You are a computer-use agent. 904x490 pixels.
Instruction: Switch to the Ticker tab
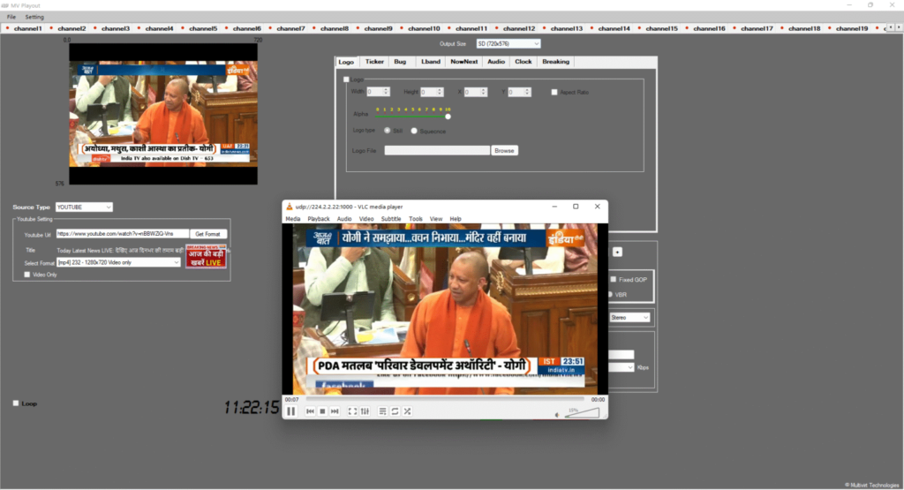coord(374,62)
